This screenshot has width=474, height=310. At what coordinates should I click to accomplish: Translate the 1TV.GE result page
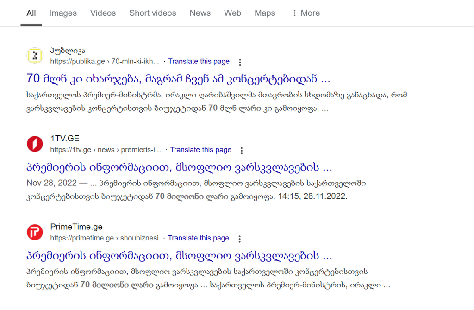pyautogui.click(x=200, y=150)
